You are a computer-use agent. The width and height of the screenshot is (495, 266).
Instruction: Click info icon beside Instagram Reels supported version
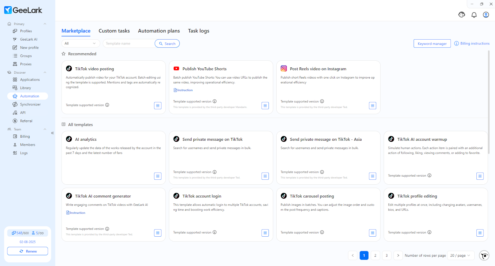pos(322,101)
